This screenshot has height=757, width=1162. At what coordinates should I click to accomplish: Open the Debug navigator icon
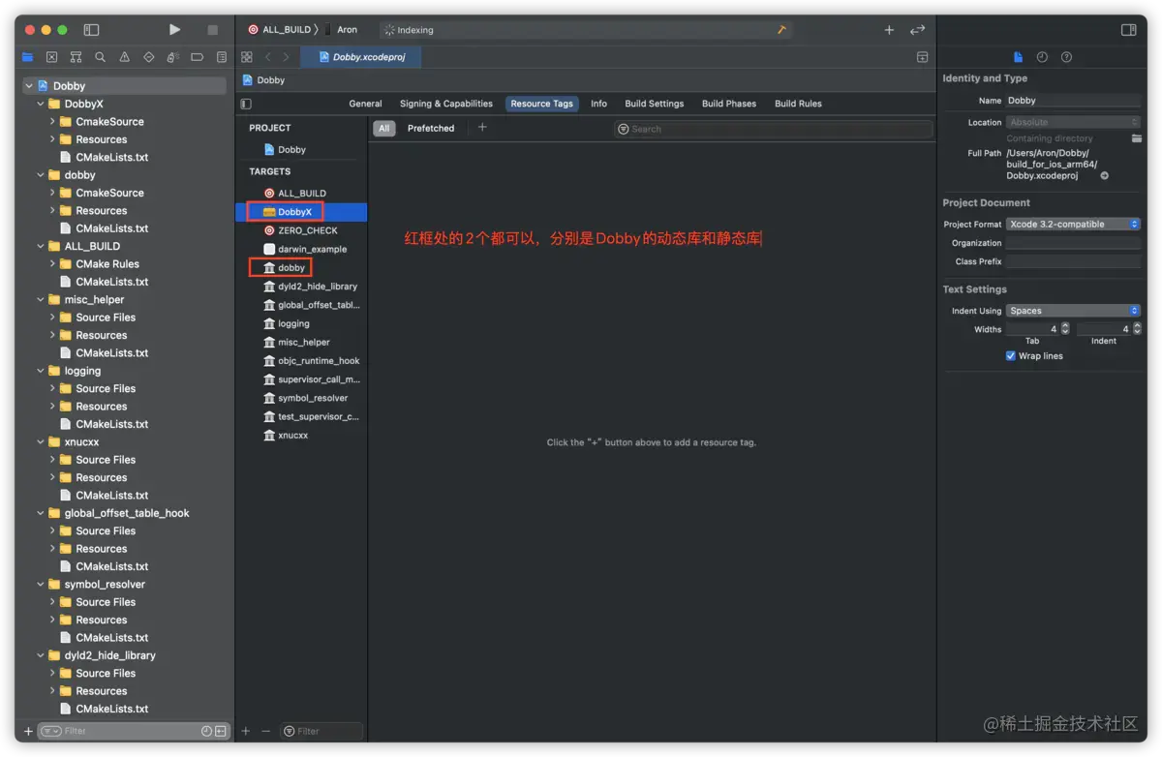[x=173, y=57]
